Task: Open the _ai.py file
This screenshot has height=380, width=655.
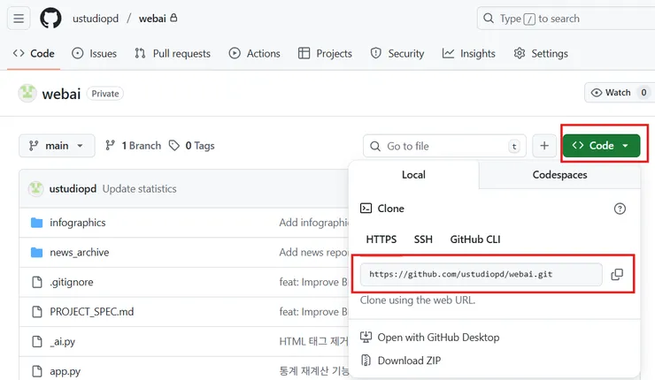Action: (63, 342)
